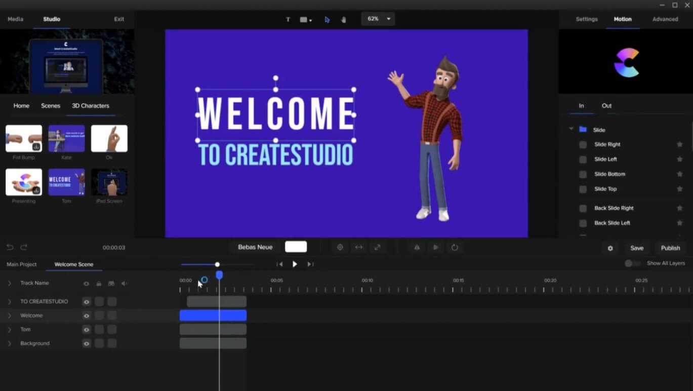Image resolution: width=693 pixels, height=391 pixels.
Task: Select the pointer selection tool
Action: pos(327,20)
